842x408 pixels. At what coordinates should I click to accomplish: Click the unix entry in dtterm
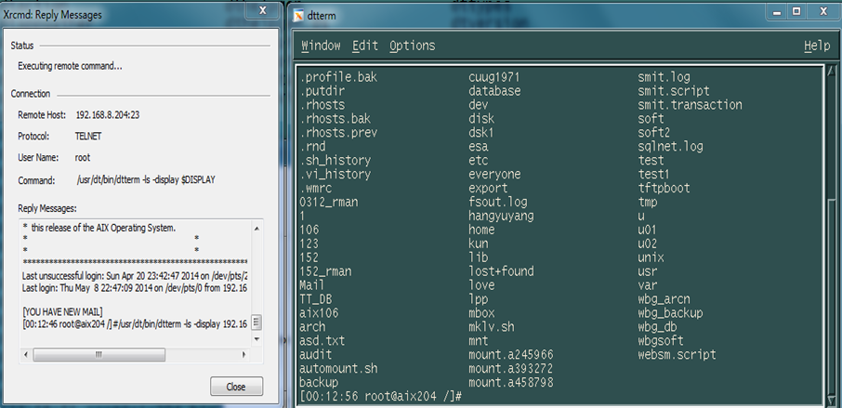click(x=651, y=257)
